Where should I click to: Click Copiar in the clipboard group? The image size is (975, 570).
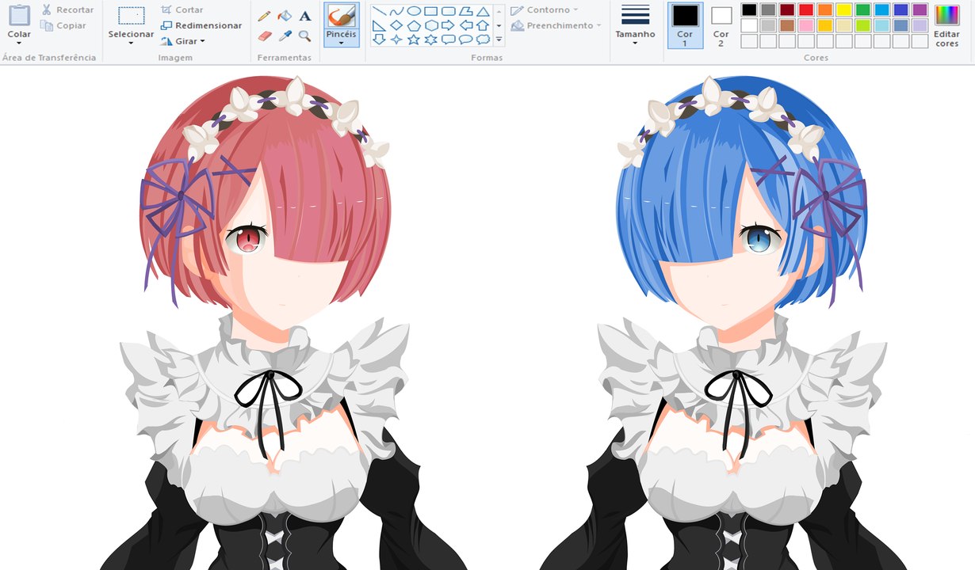point(63,25)
